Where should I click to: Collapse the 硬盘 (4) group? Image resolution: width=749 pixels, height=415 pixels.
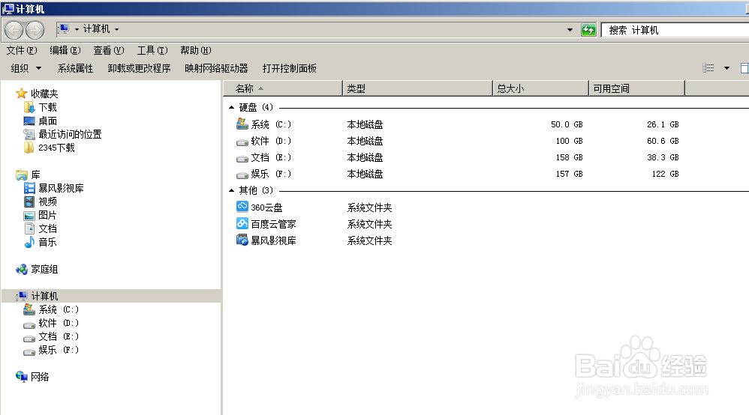pyautogui.click(x=232, y=107)
